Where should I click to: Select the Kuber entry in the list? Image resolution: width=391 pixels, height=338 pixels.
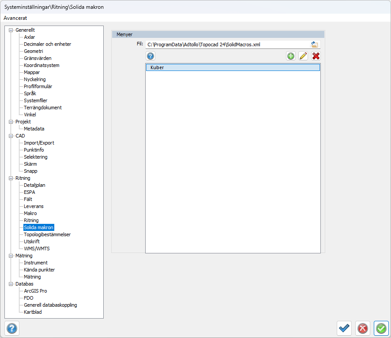tap(233, 68)
